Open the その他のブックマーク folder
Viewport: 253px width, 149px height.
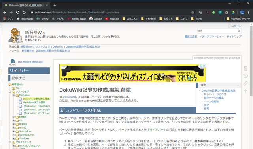(x=238, y=19)
